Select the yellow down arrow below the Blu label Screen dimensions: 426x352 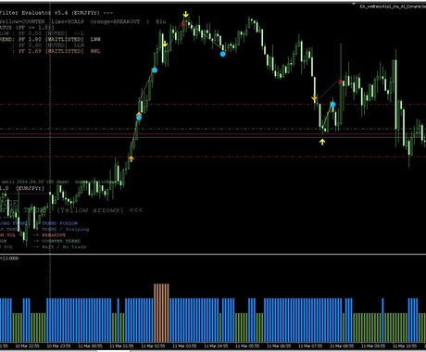tap(165, 44)
